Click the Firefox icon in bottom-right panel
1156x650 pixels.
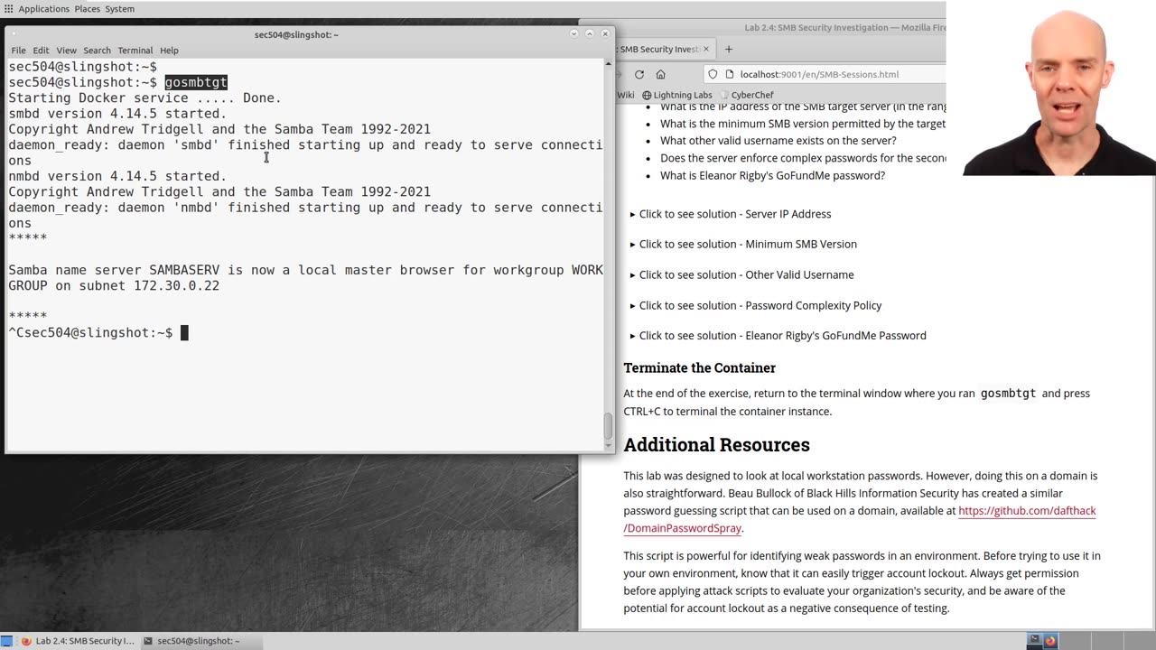(x=1049, y=641)
